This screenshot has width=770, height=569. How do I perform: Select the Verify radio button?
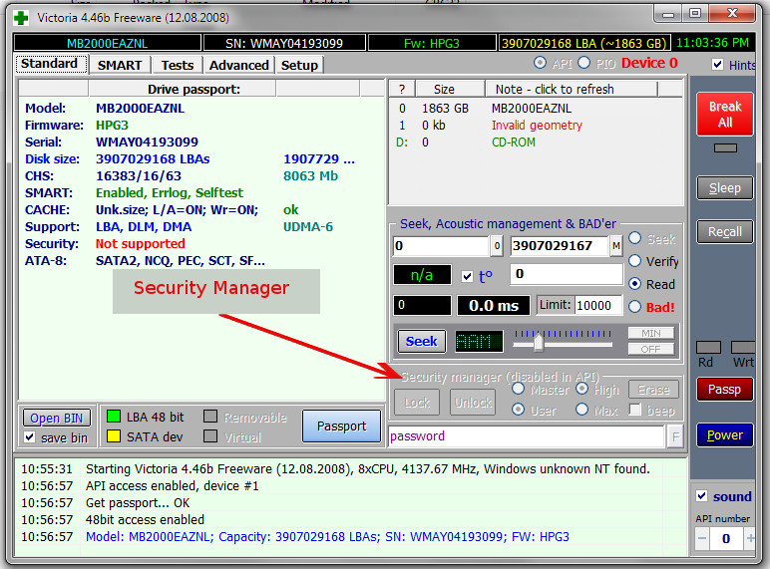635,261
